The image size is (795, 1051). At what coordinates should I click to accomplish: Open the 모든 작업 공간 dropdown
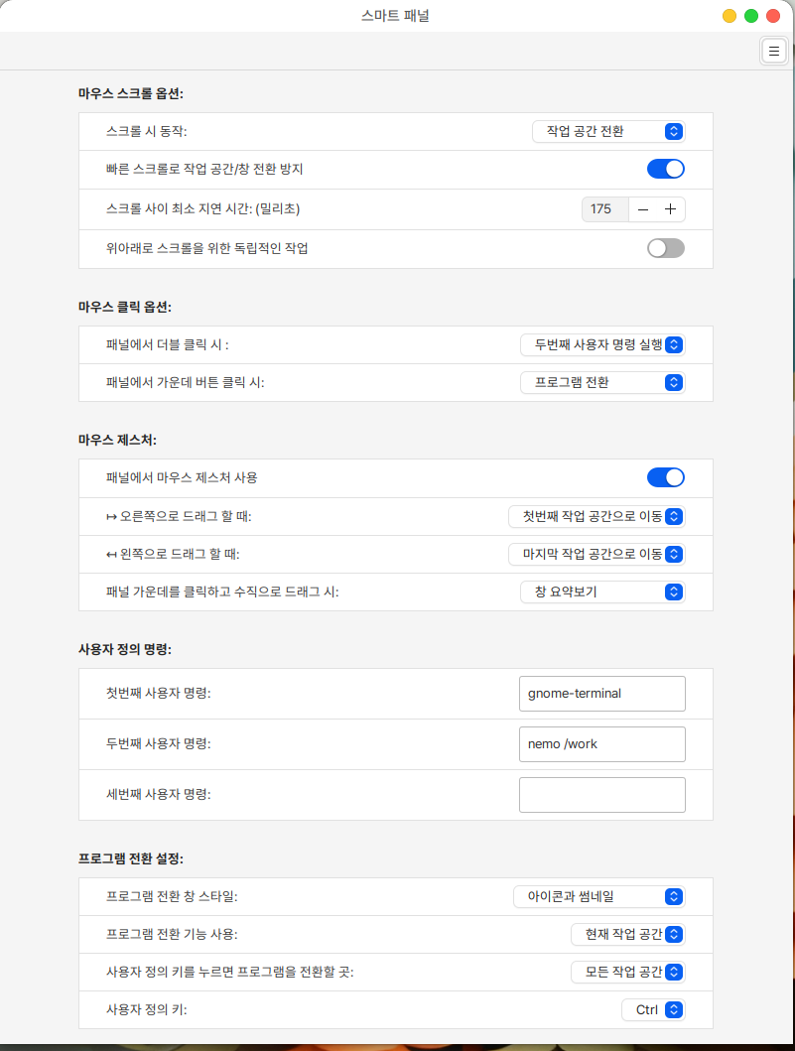click(x=627, y=972)
